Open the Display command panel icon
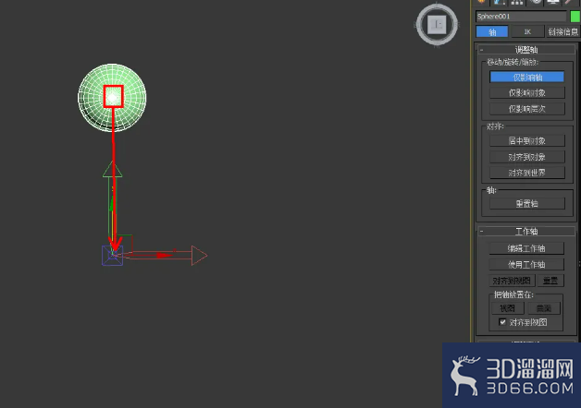Screen dimensions: 581x408 (553, 2)
